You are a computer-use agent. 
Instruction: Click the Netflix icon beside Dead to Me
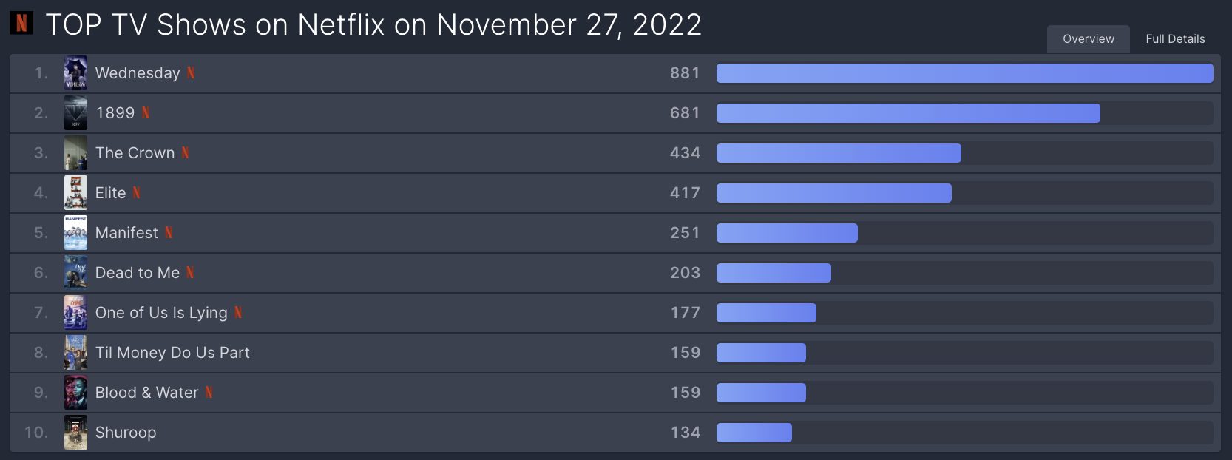190,272
